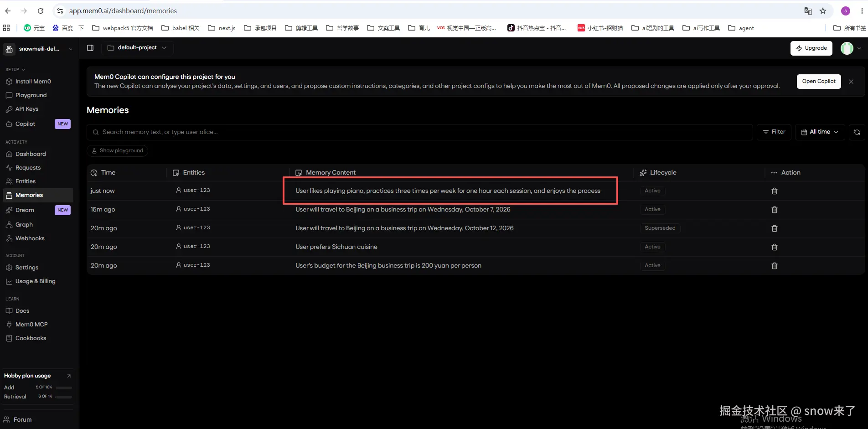Go to Usage & Billing
This screenshot has width=868, height=429.
(38, 281)
